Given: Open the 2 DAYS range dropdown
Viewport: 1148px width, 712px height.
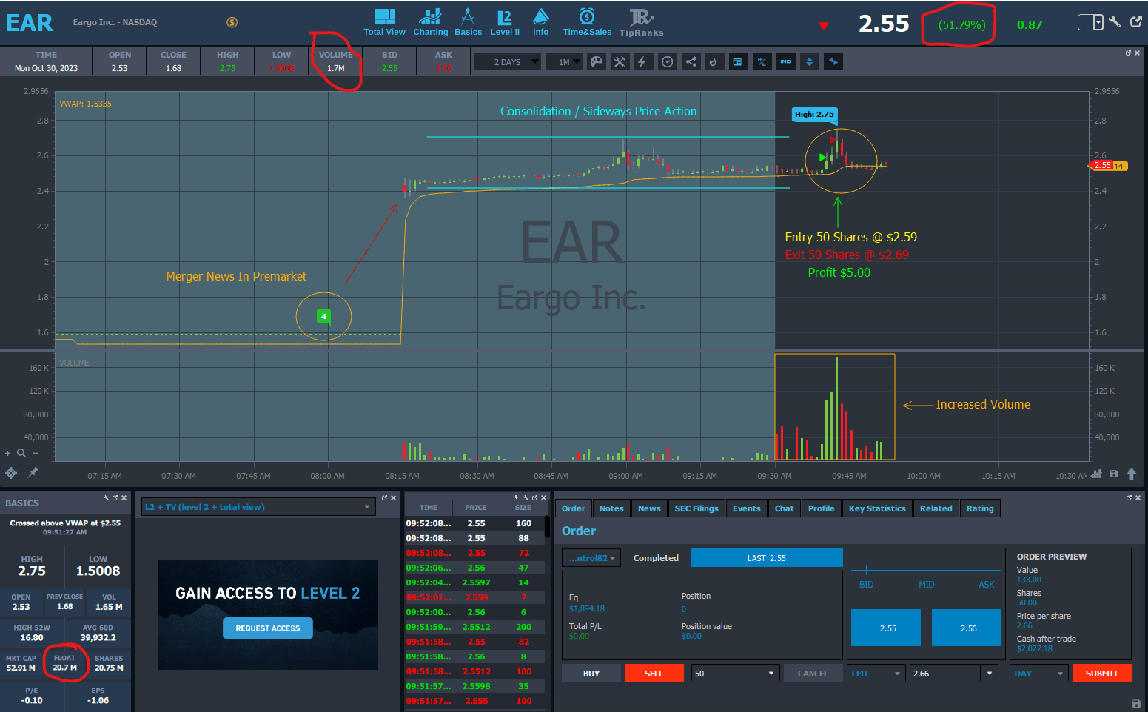Looking at the screenshot, I should pos(508,62).
